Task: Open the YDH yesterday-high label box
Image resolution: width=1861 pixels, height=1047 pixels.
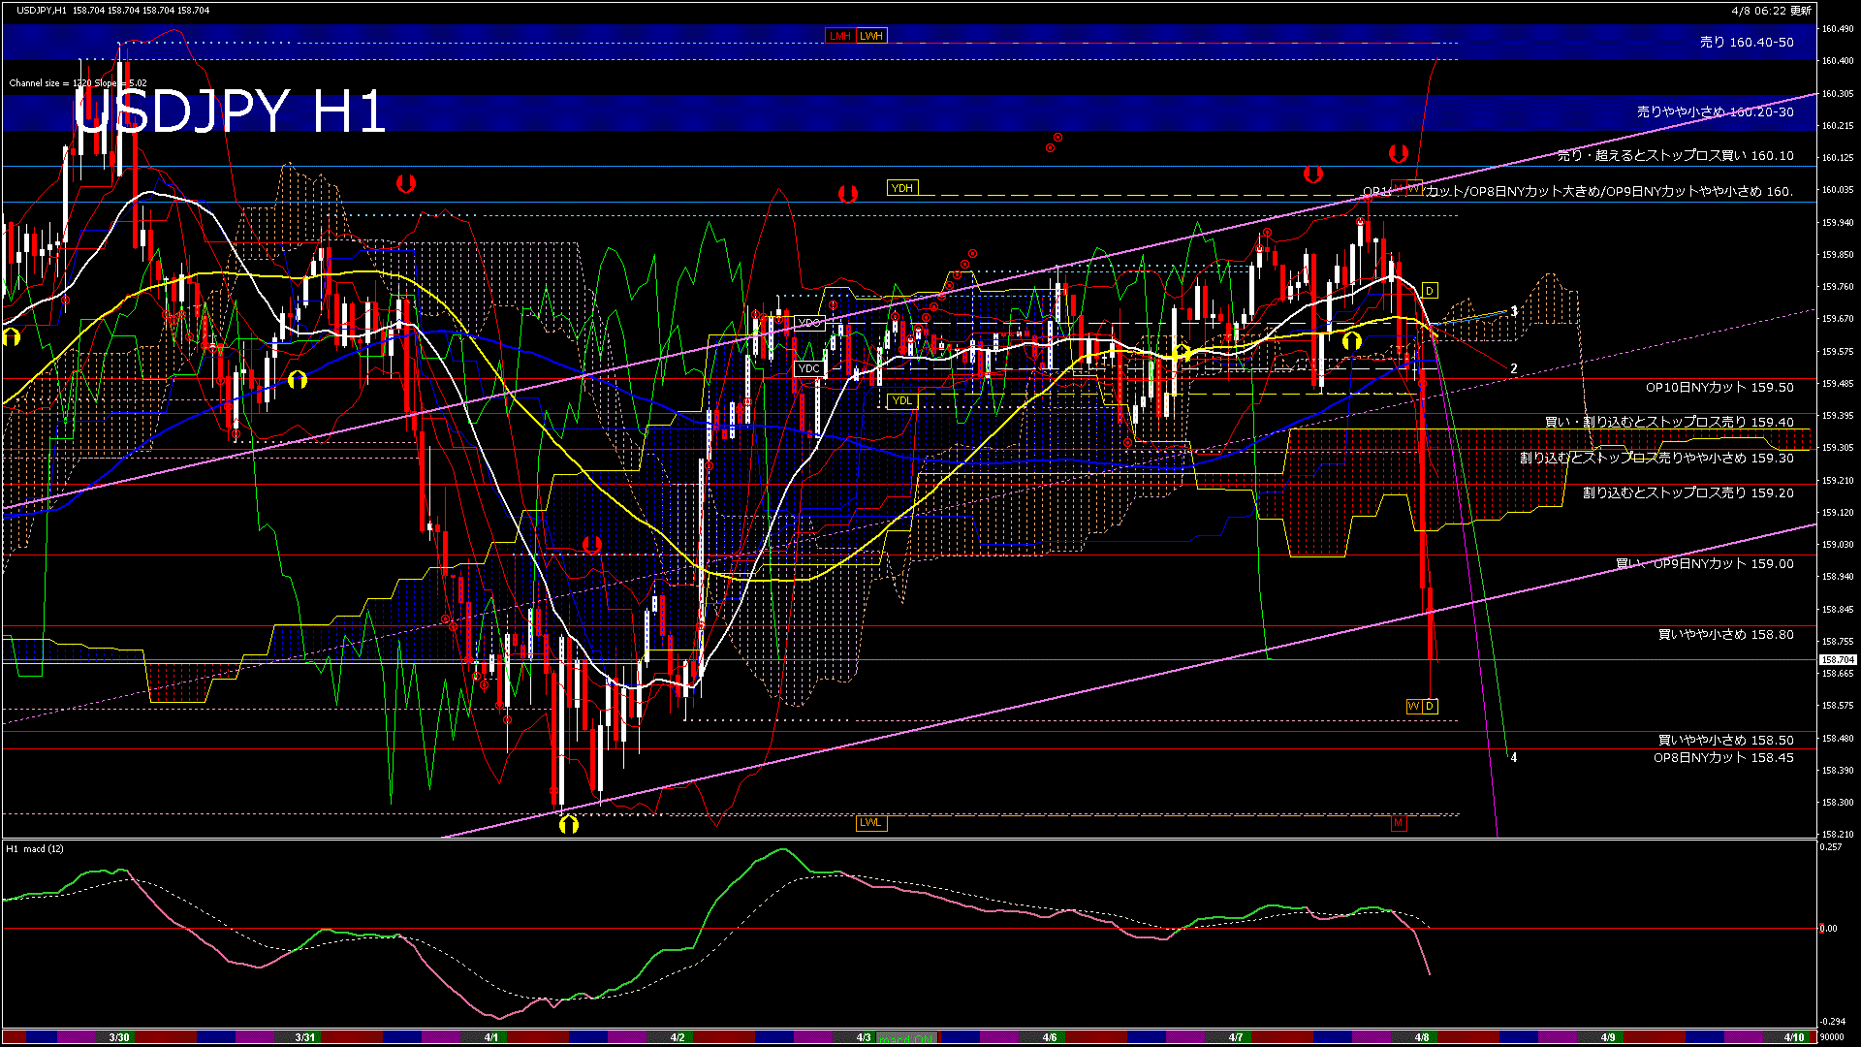Action: 902,187
